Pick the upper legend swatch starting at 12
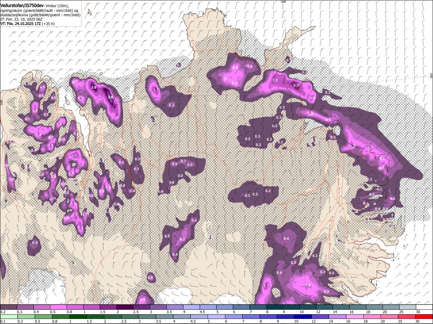Viewport: 433px width, 324px height. 325,307
